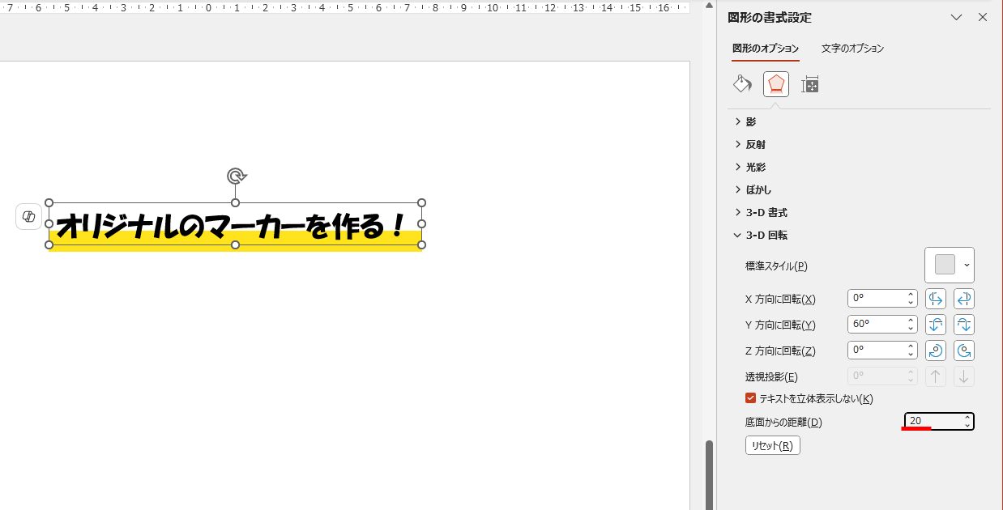Click the top-middle resize handle of the text box
The width and height of the screenshot is (1003, 510).
[x=235, y=202]
